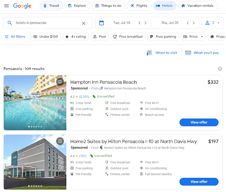Open the Things to do tab
226x192 pixels.
[x=109, y=6]
